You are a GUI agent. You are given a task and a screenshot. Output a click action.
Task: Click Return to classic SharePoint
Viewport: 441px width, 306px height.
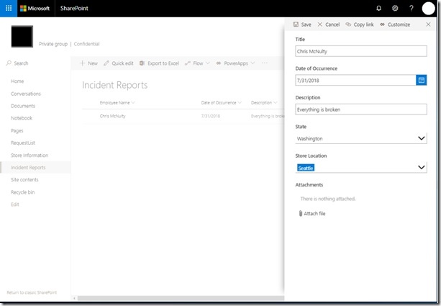[32, 292]
